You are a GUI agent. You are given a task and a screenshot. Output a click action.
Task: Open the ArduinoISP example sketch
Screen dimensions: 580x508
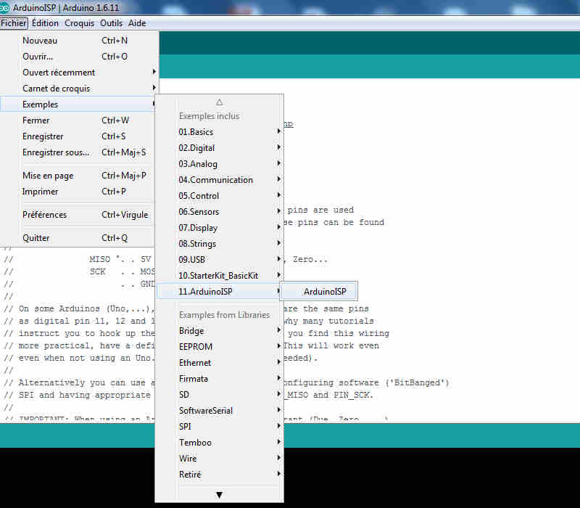click(319, 292)
